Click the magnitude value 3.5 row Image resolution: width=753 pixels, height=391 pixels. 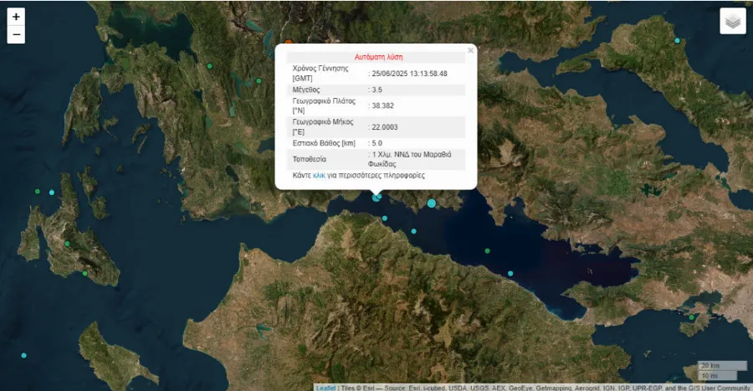click(x=377, y=90)
